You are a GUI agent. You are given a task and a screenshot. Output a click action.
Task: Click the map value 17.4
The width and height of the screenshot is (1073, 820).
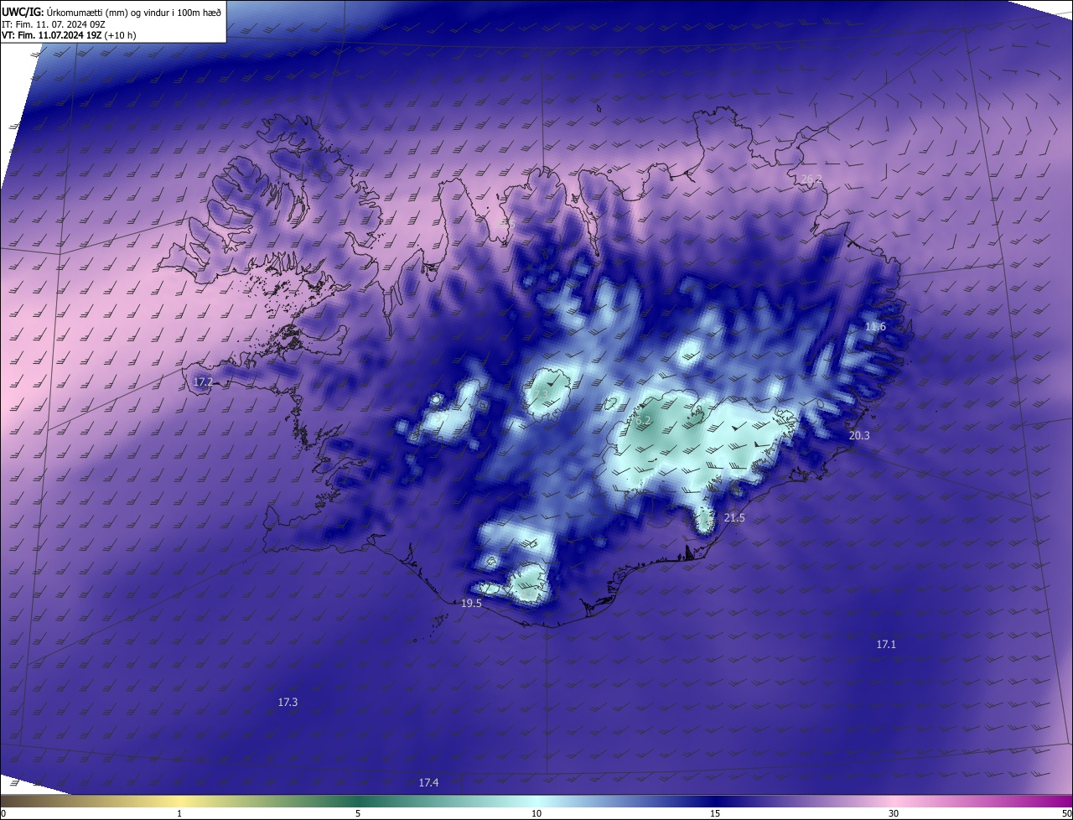point(428,782)
